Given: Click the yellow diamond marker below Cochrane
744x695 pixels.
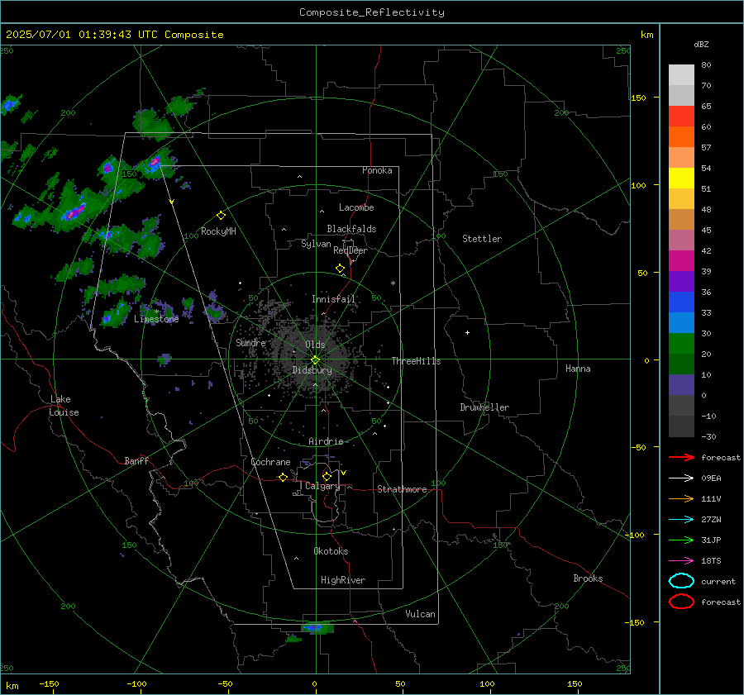Looking at the screenshot, I should pyautogui.click(x=283, y=477).
